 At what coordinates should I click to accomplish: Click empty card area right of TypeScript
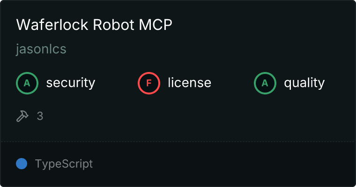222,164
